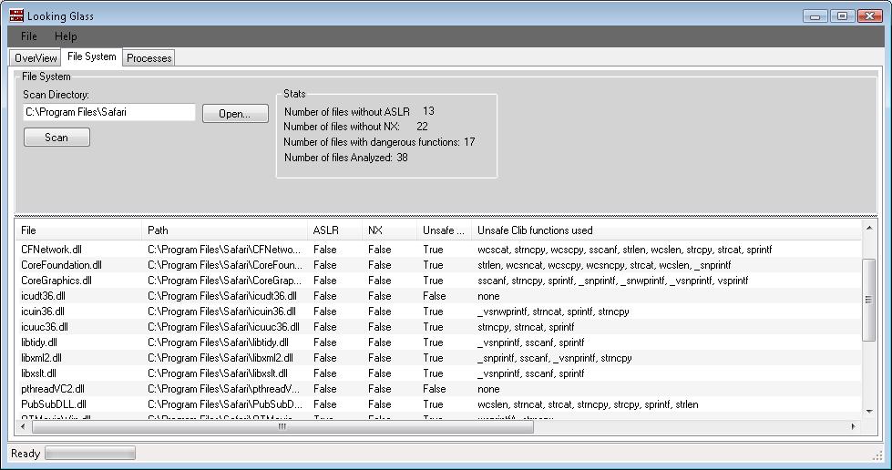Select icuin36.dll in the list
The height and width of the screenshot is (470, 892).
click(x=438, y=312)
